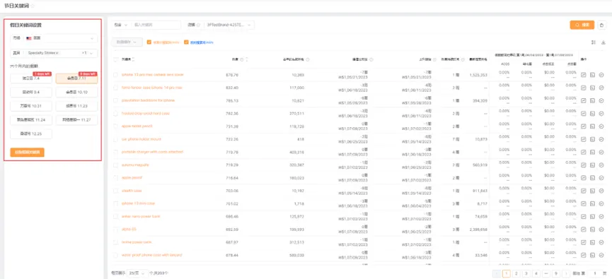The width and height of the screenshot is (612, 279).
Task: Click the star icon next to the page title
Action: coord(33,6)
